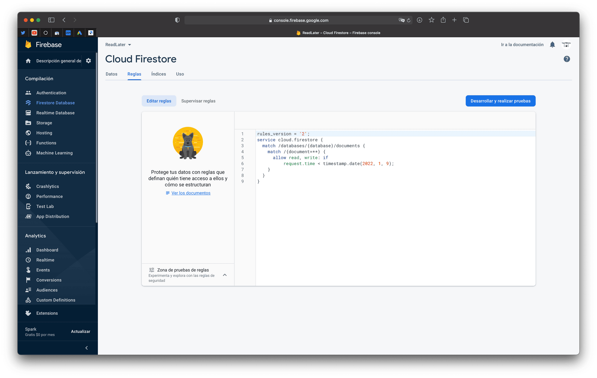
Task: Select Editar reglas
Action: (159, 101)
